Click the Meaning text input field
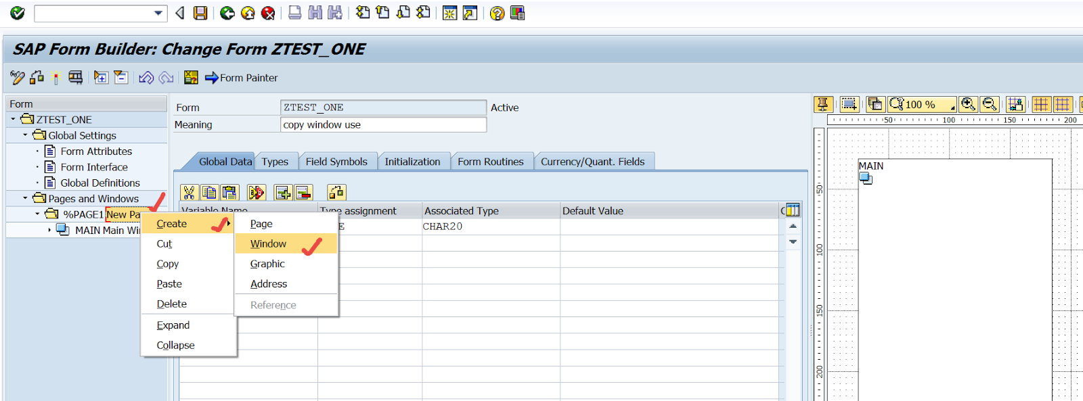 coord(383,124)
